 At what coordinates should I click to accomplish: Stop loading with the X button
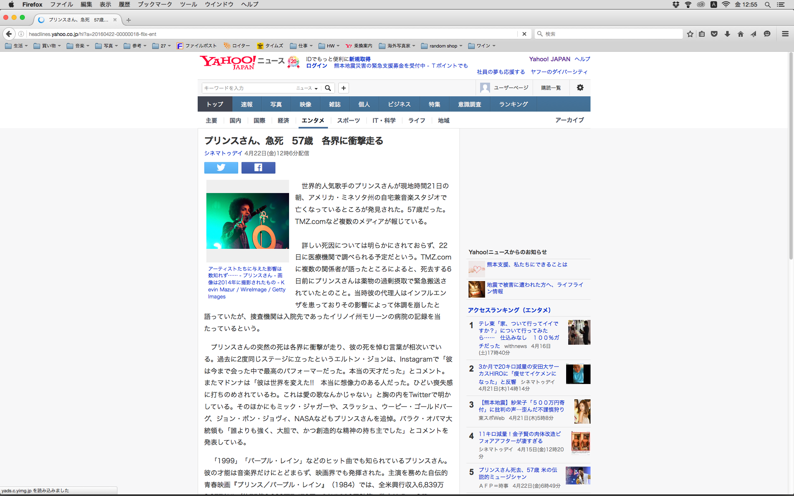tap(524, 34)
